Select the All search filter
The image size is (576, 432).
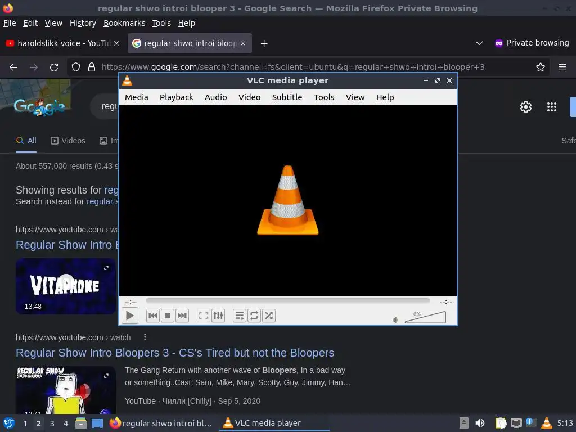26,141
